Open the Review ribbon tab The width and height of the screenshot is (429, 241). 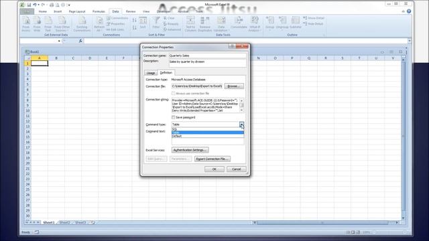131,11
